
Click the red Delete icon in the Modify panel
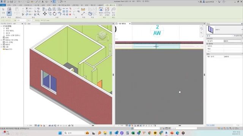point(70,14)
